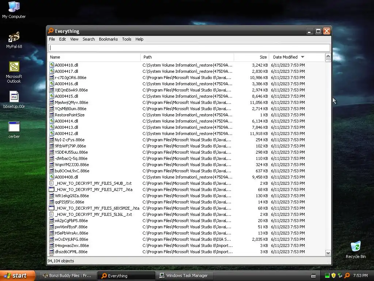Click icon of _HOW_TO_DECRYPT_MY_FILES_6BXSM2E_.hta
The image size is (374, 281).
[x=51, y=208]
